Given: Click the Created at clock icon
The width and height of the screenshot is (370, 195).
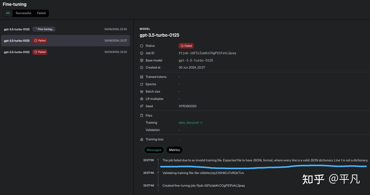Looking at the screenshot, I should [142, 68].
